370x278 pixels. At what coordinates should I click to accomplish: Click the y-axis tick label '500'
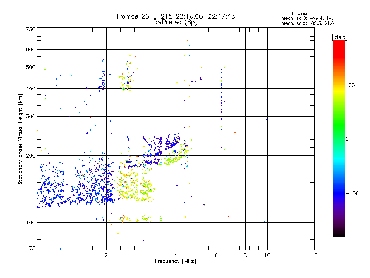point(31,67)
